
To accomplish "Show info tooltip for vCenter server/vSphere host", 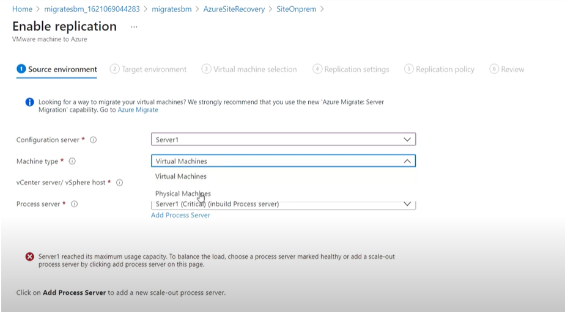I will point(119,183).
